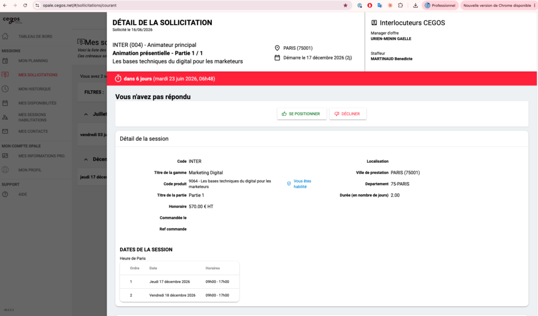Bookmark page with the star icon
Screen dimensions: 538x316
click(x=346, y=5)
